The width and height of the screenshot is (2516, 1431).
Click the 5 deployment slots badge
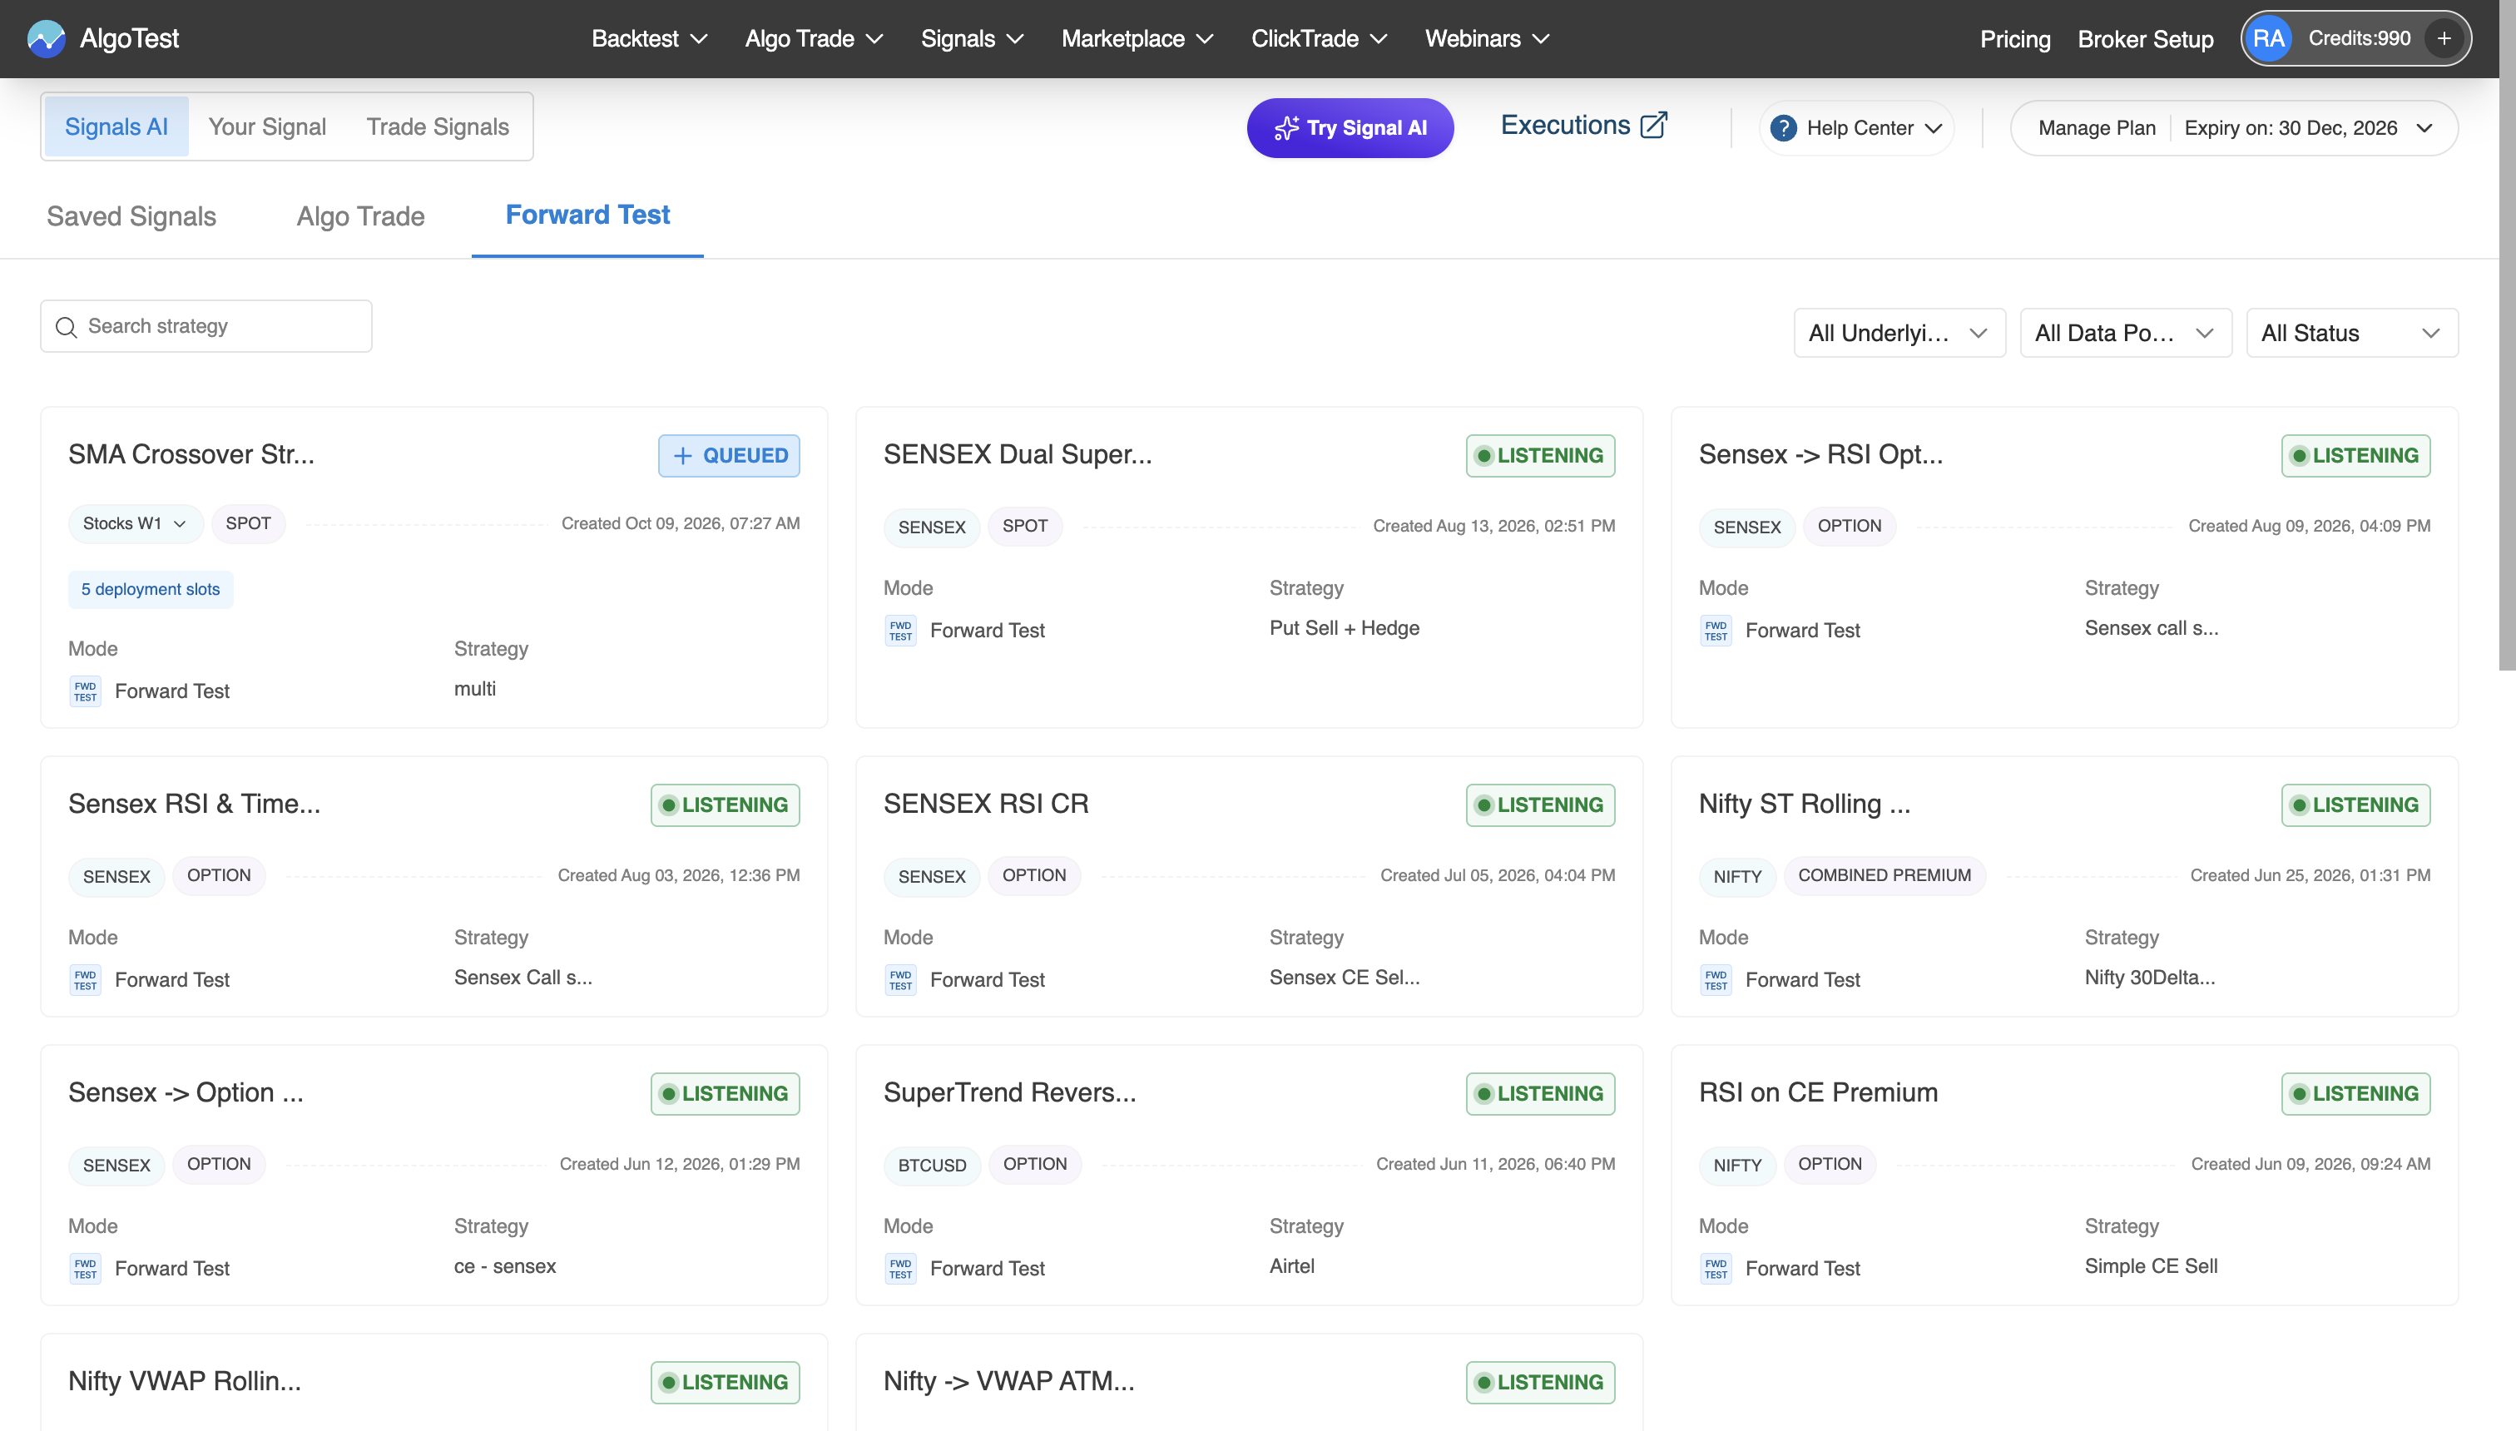(151, 589)
